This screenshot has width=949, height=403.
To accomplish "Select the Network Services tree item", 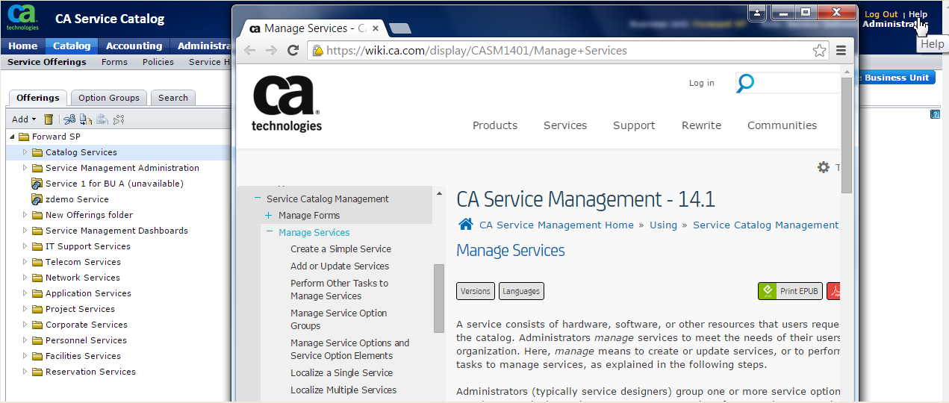I will [82, 278].
